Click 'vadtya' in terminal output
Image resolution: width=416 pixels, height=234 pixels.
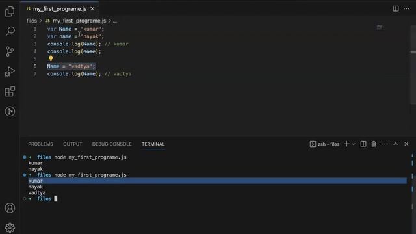click(37, 193)
